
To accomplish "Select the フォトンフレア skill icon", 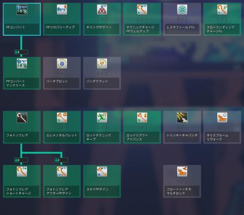I will 22,117.
